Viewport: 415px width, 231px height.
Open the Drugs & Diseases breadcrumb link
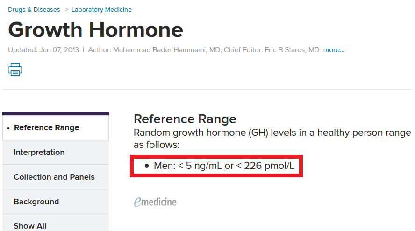point(34,9)
